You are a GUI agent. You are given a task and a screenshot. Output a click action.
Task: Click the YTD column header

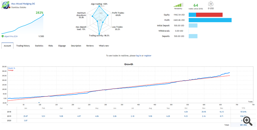(243, 108)
